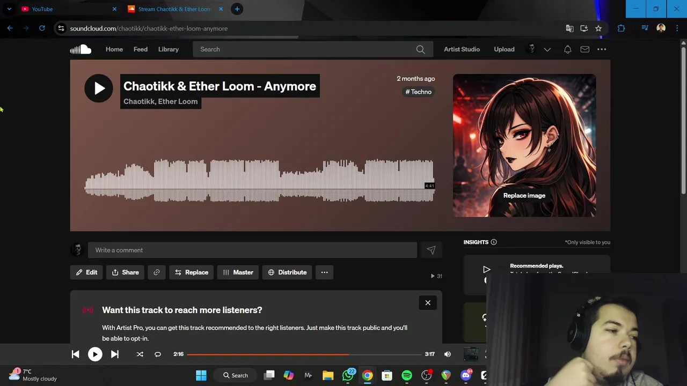Image resolution: width=687 pixels, height=386 pixels.
Task: Install app icon in address bar
Action: [x=584, y=28]
